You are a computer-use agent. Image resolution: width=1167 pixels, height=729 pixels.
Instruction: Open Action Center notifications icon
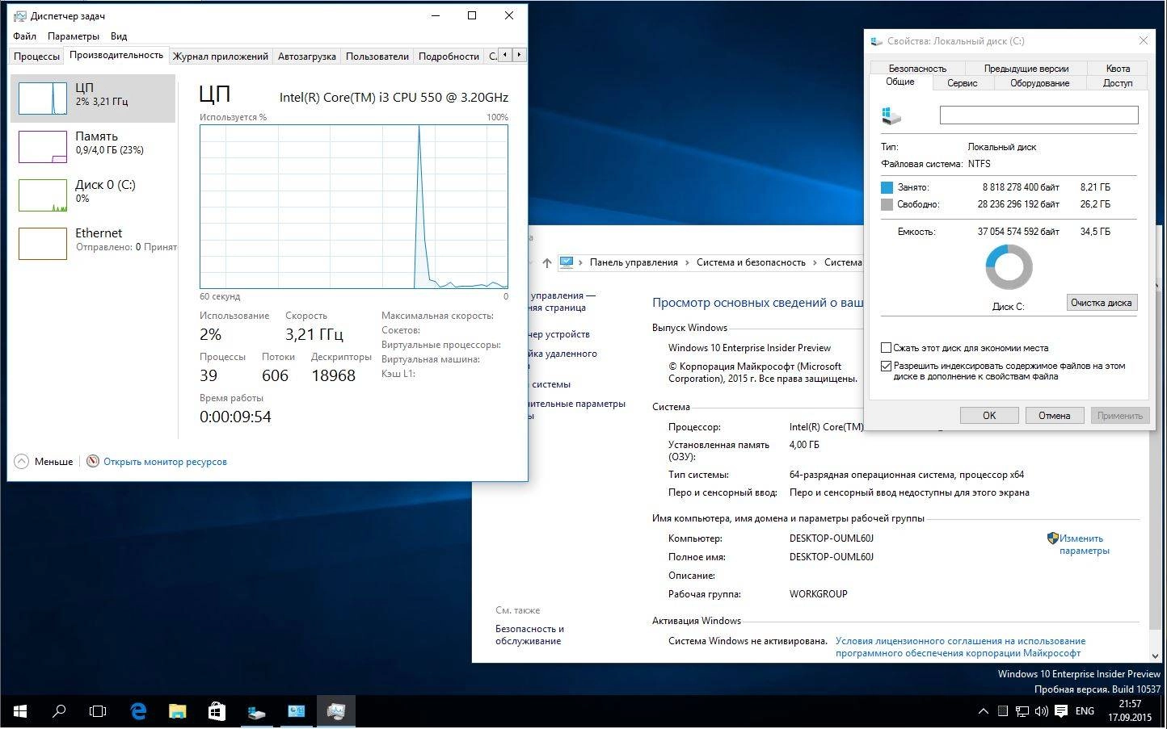pyautogui.click(x=1061, y=711)
